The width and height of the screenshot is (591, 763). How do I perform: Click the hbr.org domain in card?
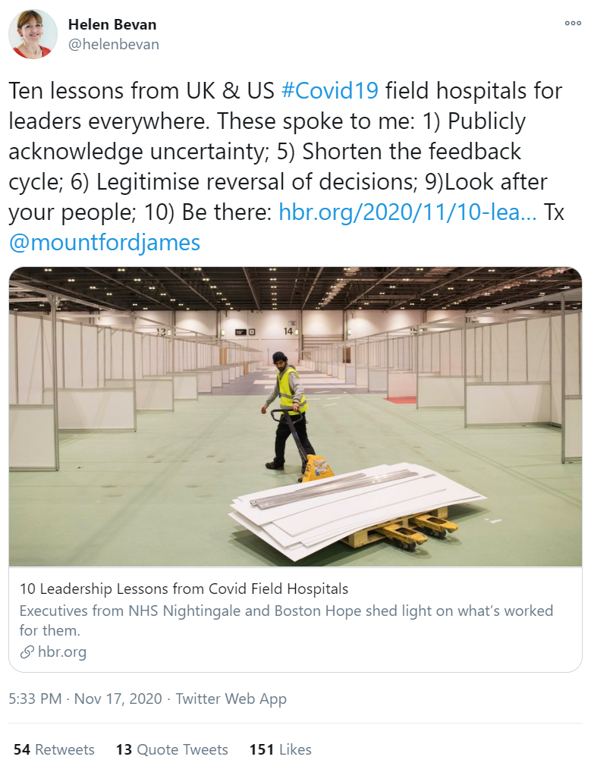[x=62, y=652]
